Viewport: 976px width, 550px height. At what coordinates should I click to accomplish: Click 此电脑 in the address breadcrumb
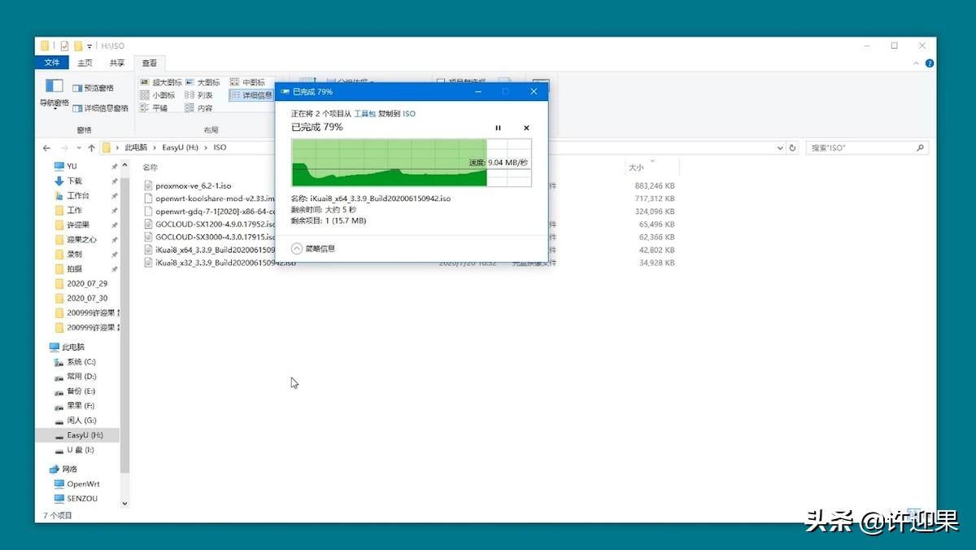(x=136, y=148)
